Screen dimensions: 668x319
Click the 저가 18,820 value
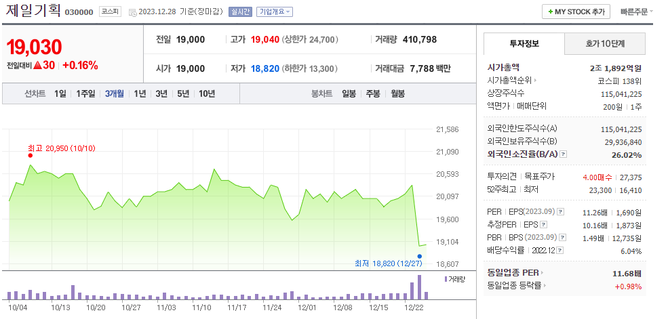[x=265, y=68]
